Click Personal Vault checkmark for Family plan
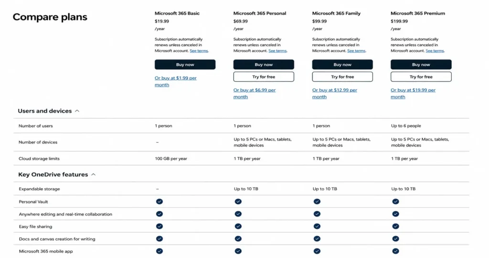 coord(317,202)
